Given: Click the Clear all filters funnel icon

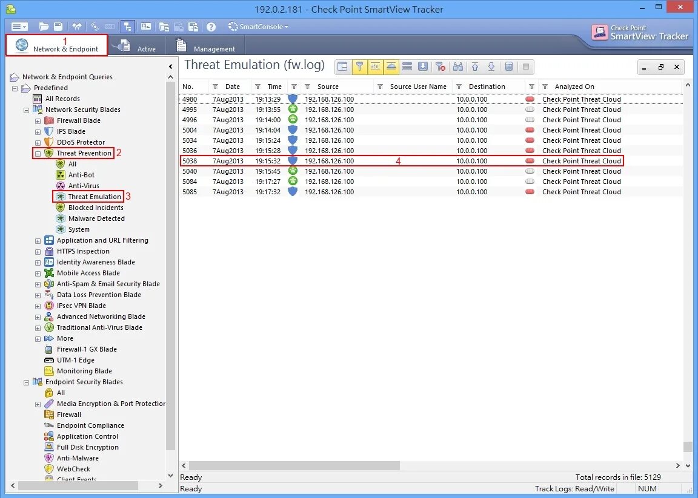Looking at the screenshot, I should click(440, 67).
